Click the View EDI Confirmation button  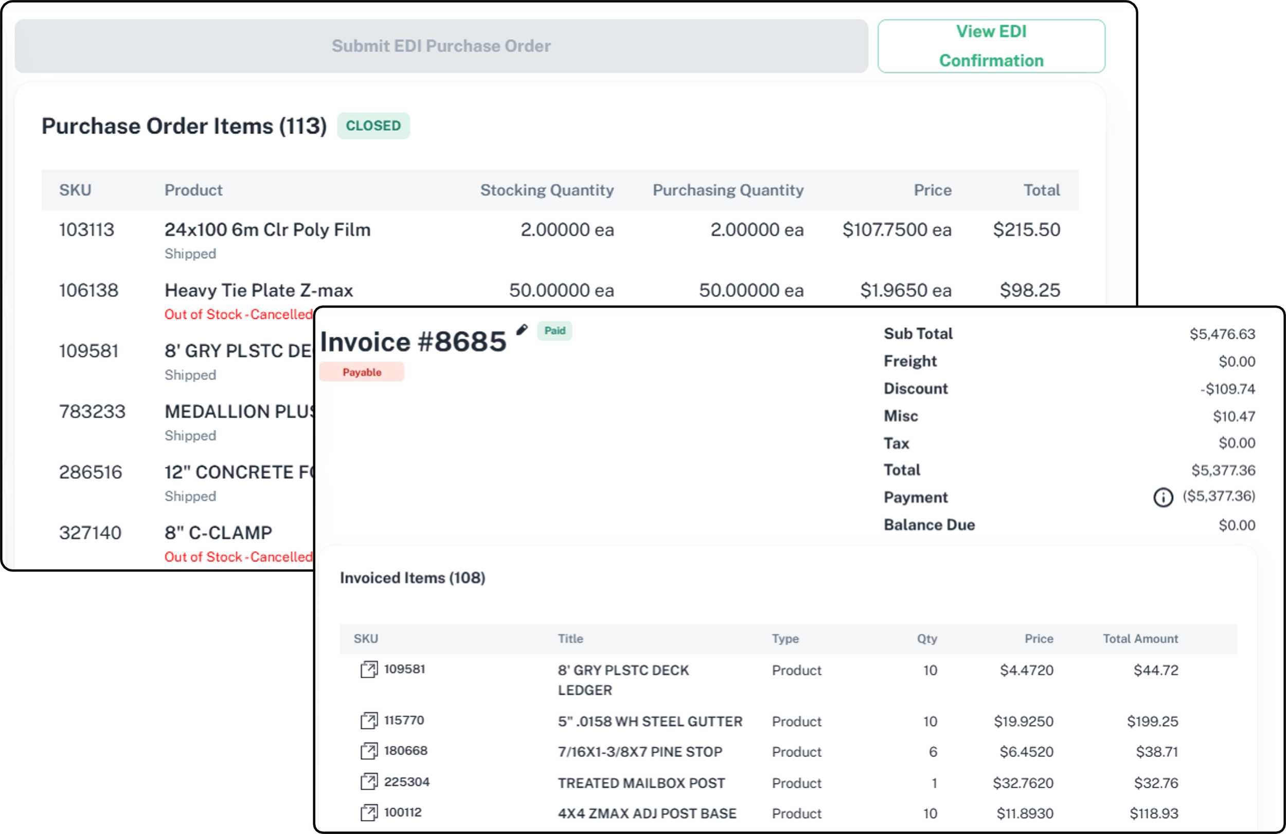coord(990,46)
